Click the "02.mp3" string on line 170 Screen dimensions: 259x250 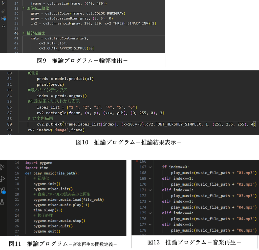pyautogui.click(x=246, y=184)
